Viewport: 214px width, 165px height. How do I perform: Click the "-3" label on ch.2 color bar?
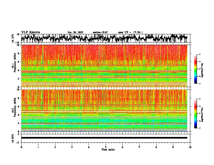tap(199, 99)
